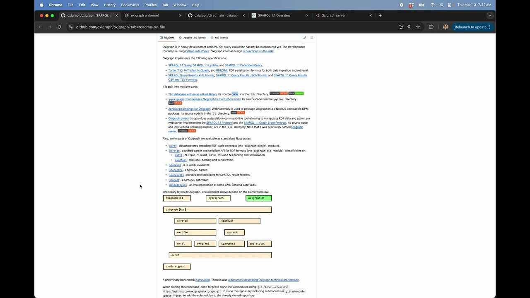Viewport: 530px width, 298px height.
Task: Open the SPARQL 1.1 Federated Query link
Action: pos(243,65)
